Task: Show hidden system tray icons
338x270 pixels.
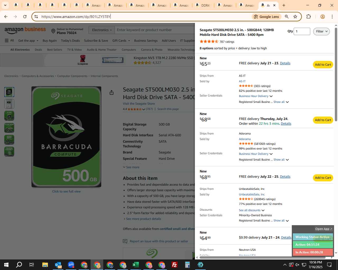Action: 285,265
